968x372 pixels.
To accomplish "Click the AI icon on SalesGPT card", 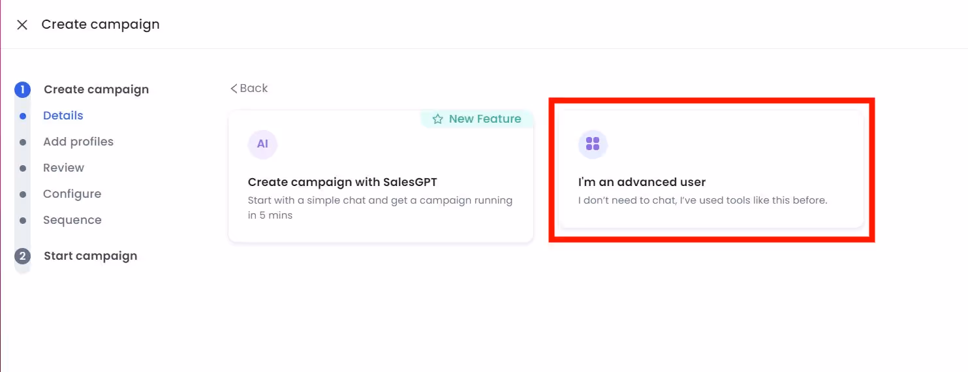I will click(x=262, y=144).
